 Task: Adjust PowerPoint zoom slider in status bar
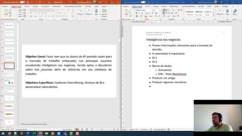click(102, 130)
